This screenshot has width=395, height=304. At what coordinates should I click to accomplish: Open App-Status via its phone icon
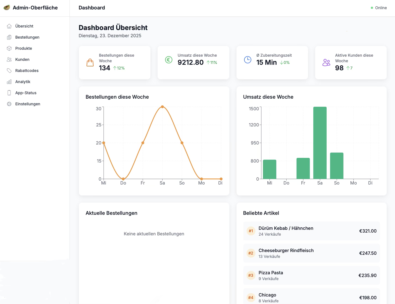click(x=9, y=93)
